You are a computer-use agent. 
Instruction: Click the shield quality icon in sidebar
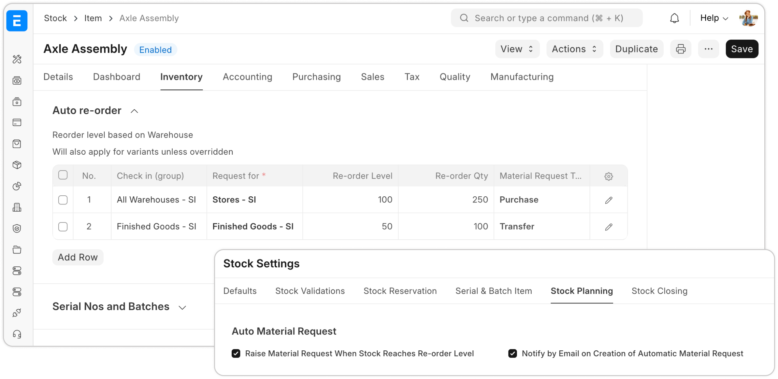tap(17, 228)
